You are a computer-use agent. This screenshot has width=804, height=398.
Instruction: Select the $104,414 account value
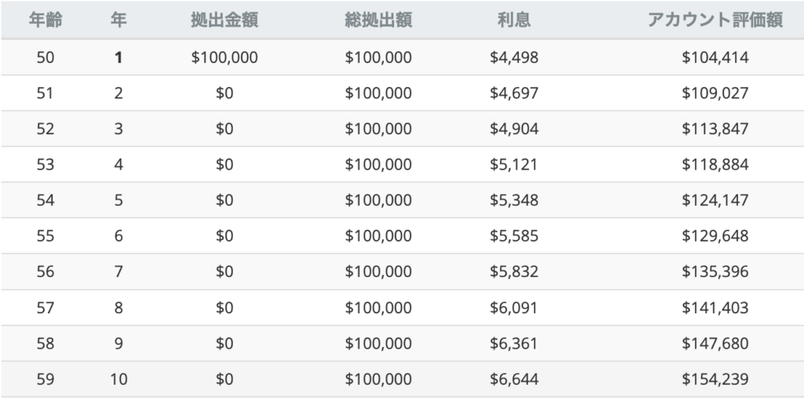pos(714,57)
